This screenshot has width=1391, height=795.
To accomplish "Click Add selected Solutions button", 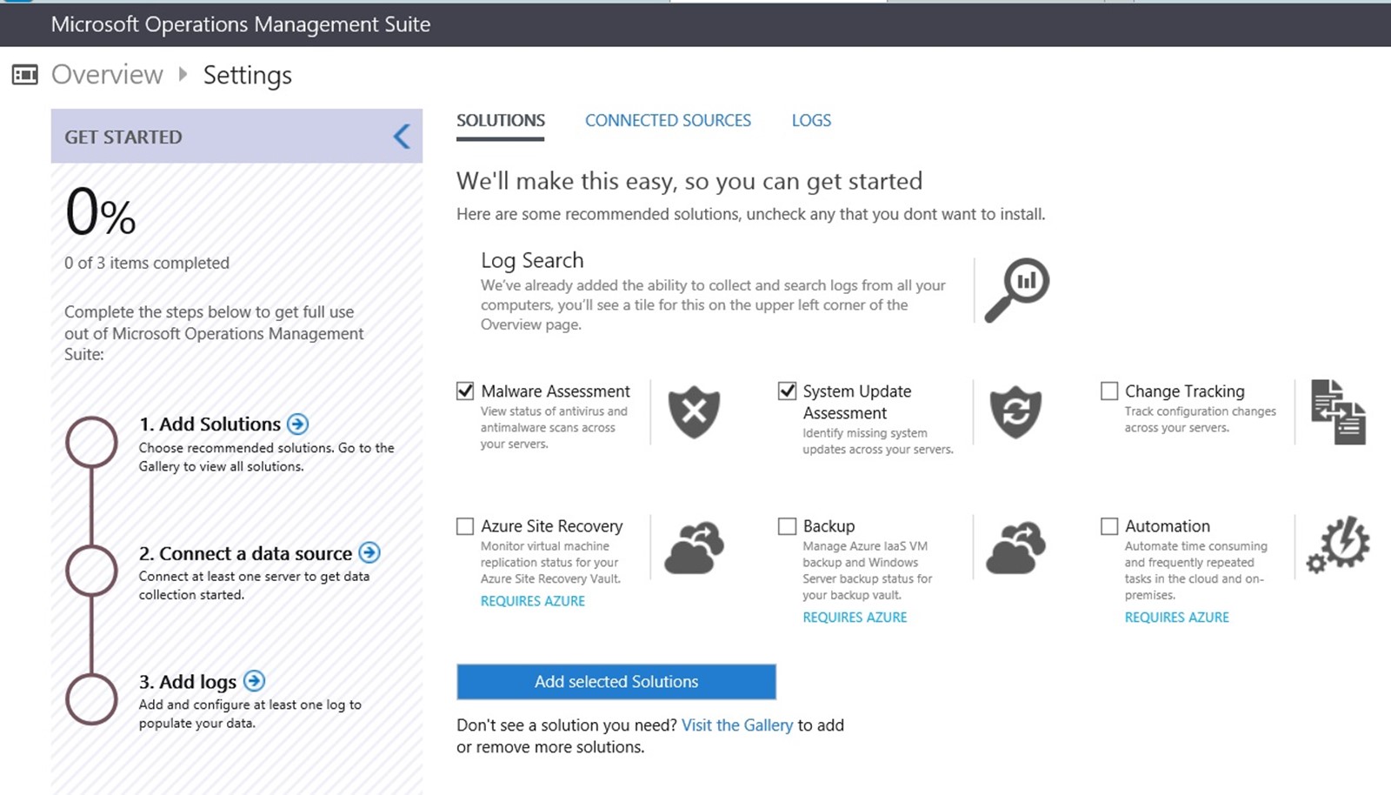I will (x=616, y=682).
